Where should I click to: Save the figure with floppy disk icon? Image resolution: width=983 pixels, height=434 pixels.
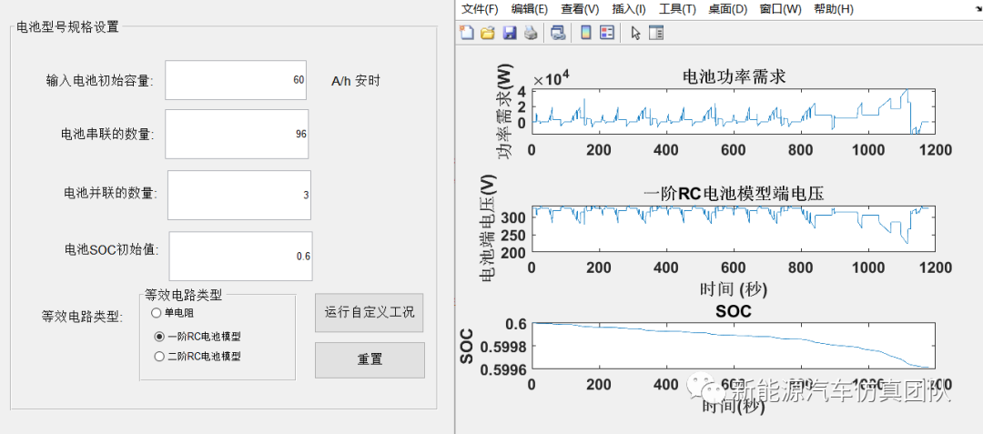(510, 33)
